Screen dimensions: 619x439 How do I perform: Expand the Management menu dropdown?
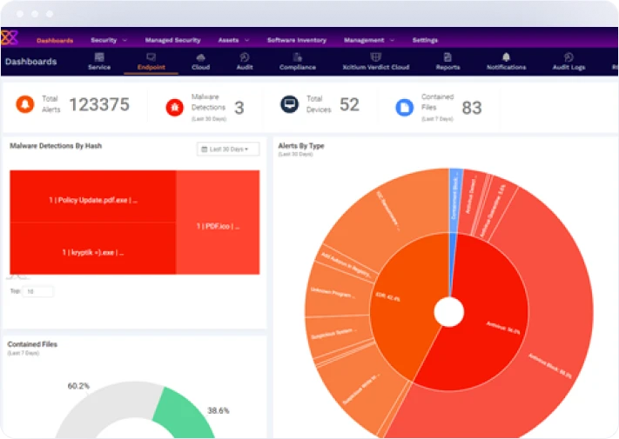[x=368, y=40]
